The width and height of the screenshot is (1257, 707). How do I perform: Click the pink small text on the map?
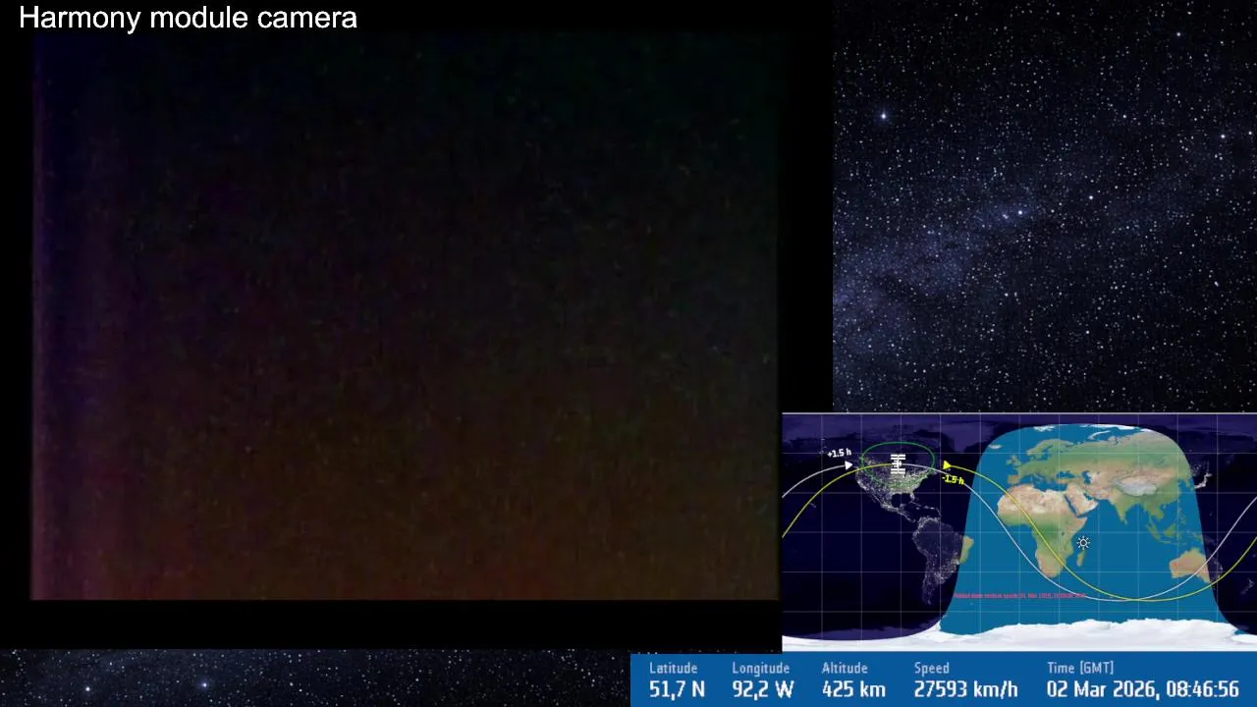click(x=1019, y=595)
